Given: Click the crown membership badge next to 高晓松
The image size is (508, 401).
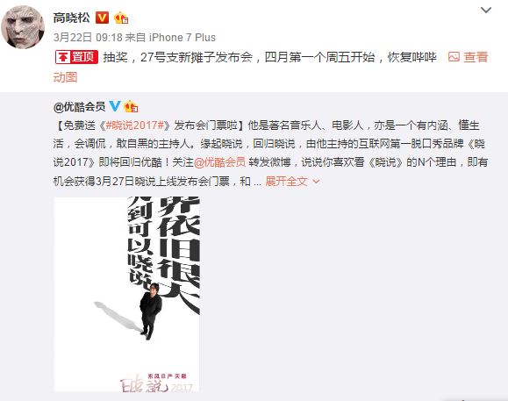Looking at the screenshot, I should [121, 18].
